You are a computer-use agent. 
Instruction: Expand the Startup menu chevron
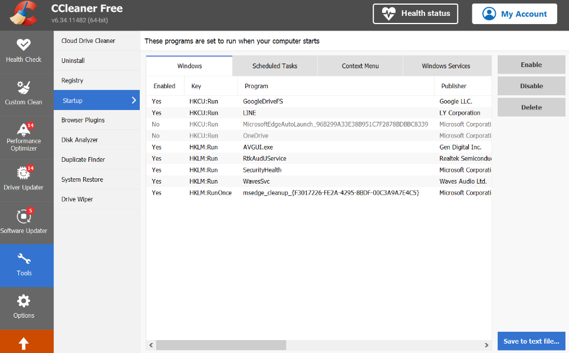134,101
